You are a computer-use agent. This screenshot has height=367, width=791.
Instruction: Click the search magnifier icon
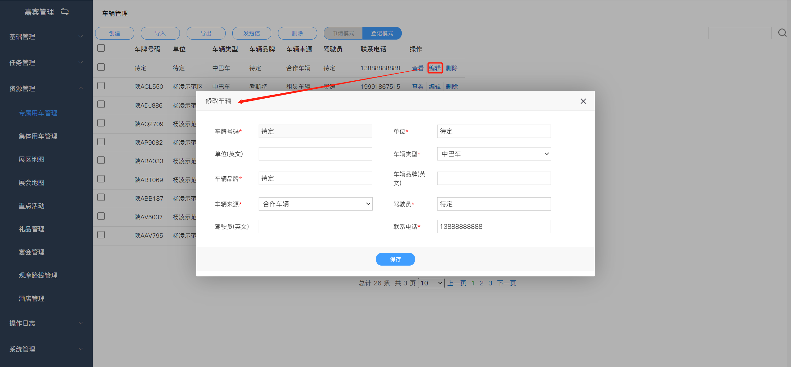coord(782,33)
